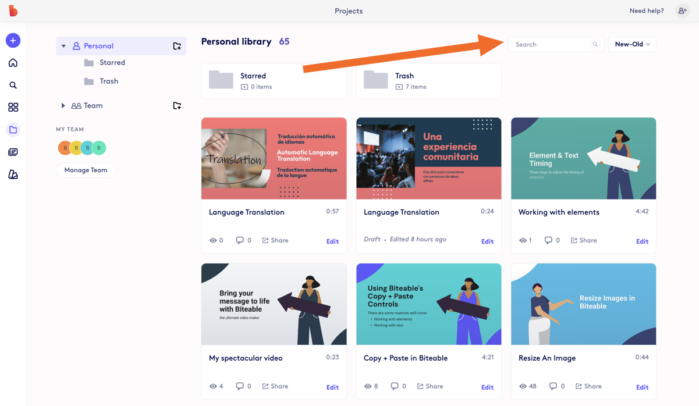This screenshot has width=699, height=406.
Task: Click the blue plus create button
Action: pos(13,41)
